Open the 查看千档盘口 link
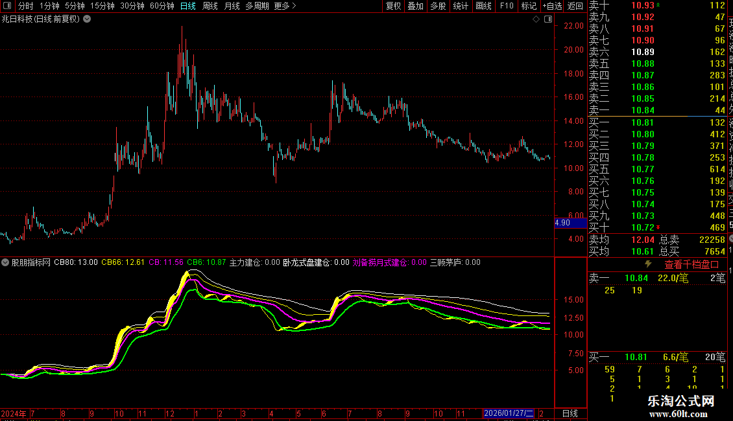 pyautogui.click(x=691, y=264)
